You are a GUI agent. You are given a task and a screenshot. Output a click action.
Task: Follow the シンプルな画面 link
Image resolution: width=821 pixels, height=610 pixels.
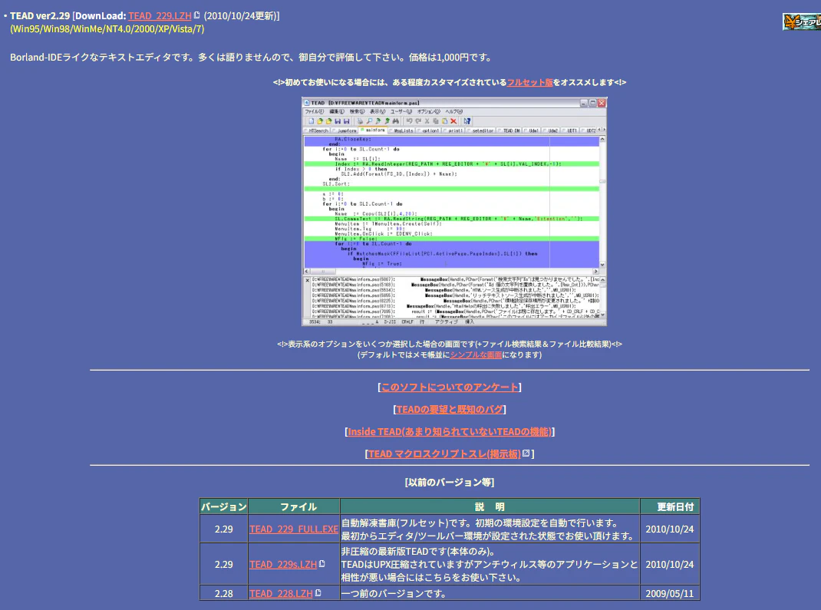coord(476,354)
